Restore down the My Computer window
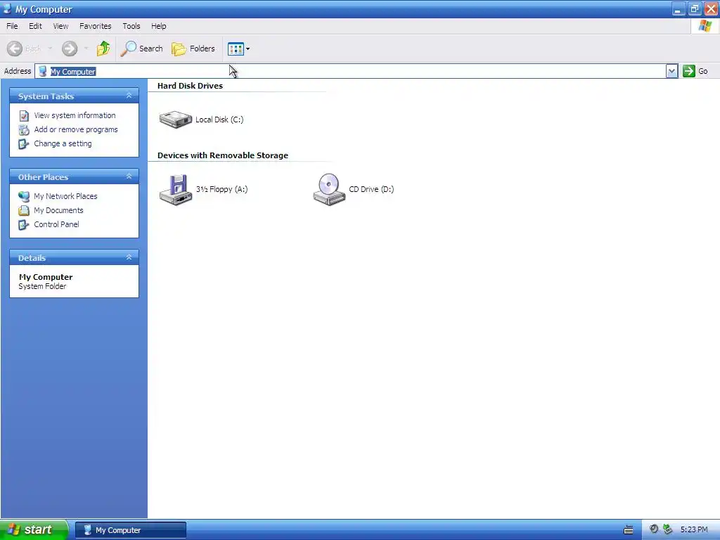The height and width of the screenshot is (540, 720). 695,9
